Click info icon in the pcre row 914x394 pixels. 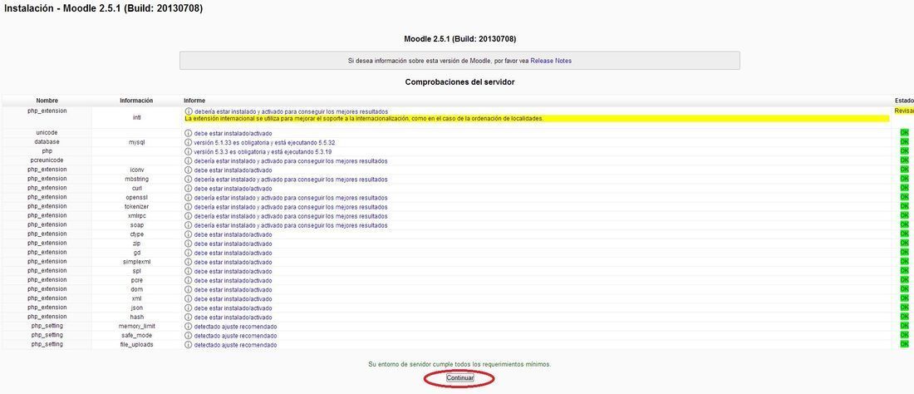point(189,280)
